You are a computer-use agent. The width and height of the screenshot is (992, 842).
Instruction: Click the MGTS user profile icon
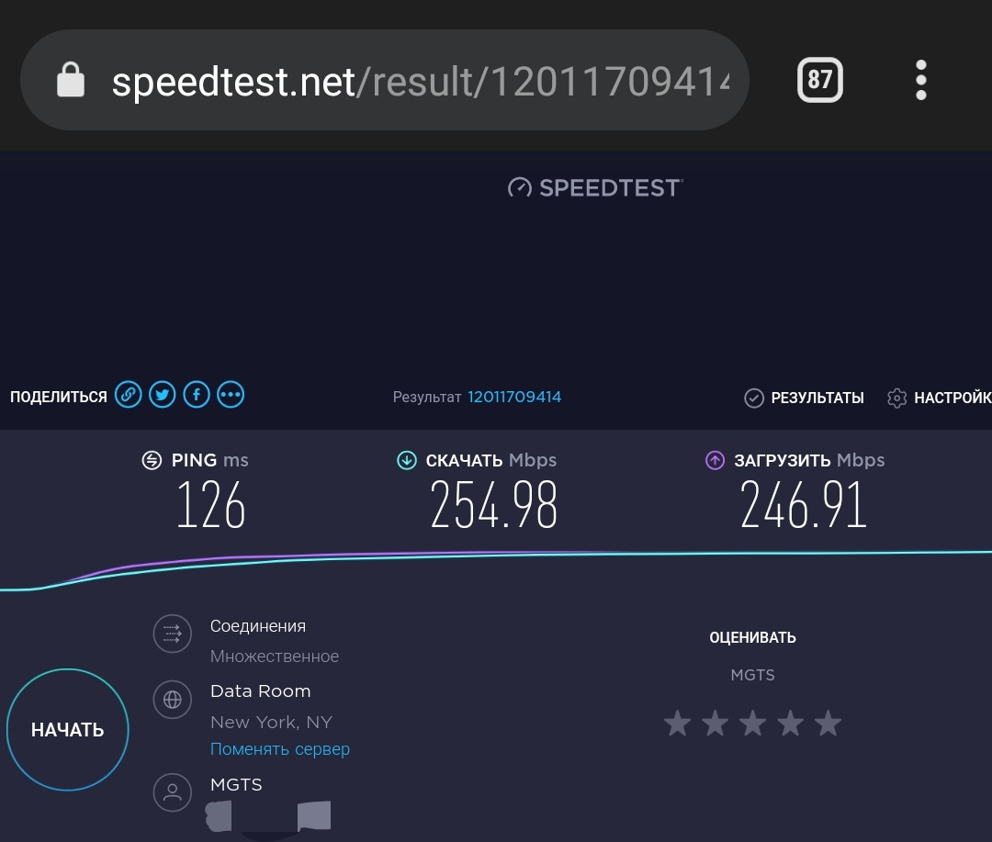click(172, 792)
